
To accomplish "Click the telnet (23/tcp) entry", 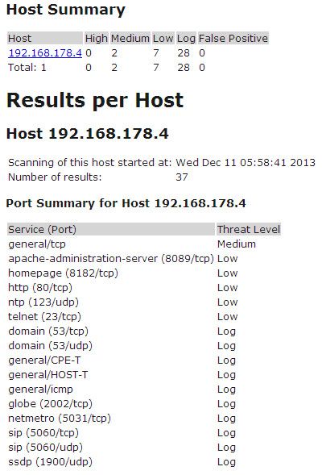I will [45, 317].
